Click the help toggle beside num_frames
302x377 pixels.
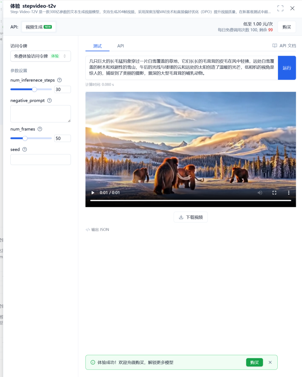[39, 129]
